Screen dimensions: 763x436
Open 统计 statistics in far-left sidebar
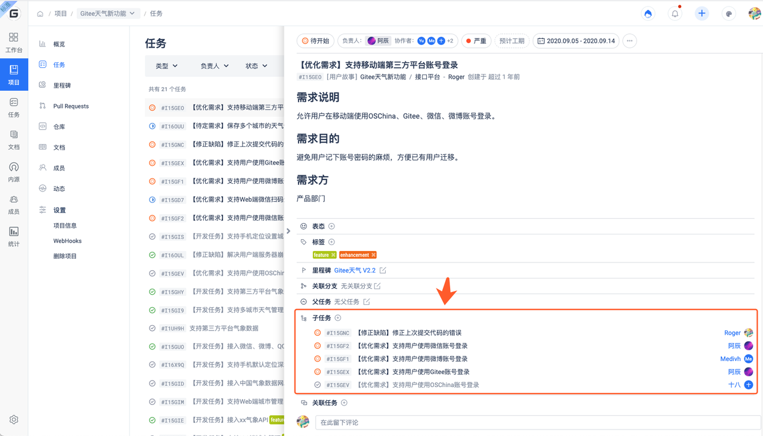[x=14, y=237]
